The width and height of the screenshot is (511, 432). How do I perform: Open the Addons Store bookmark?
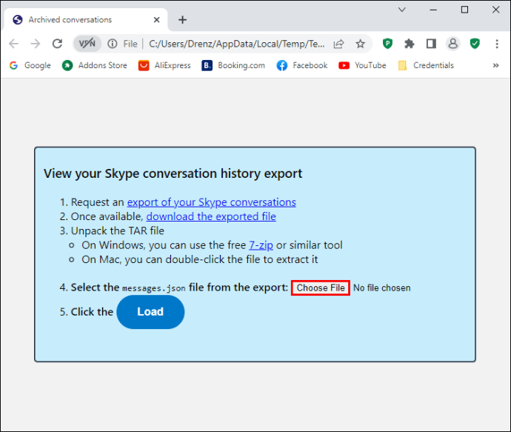click(x=95, y=65)
